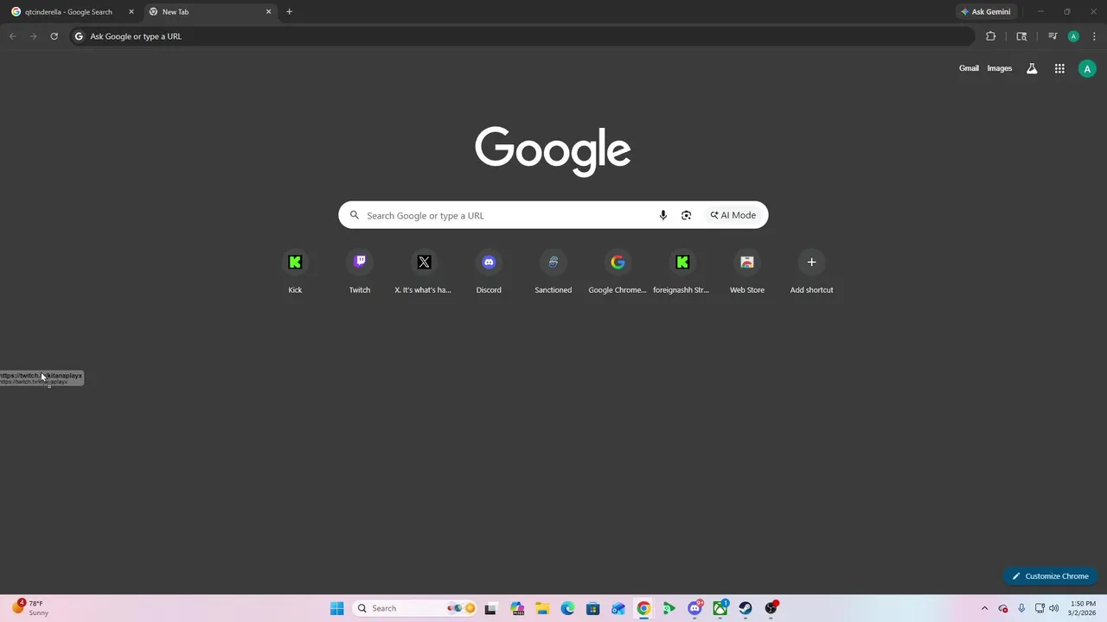
Task: Launch Microsoft Edge from the taskbar
Action: coord(567,608)
